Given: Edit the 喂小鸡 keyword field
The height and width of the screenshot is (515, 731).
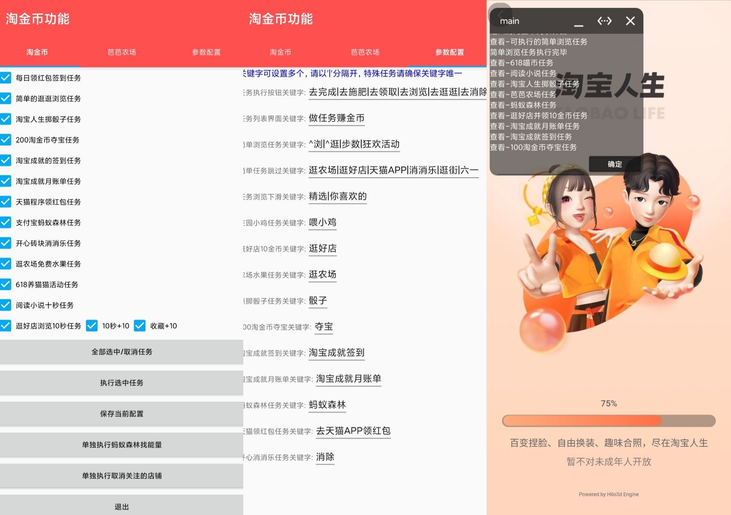Looking at the screenshot, I should click(322, 222).
